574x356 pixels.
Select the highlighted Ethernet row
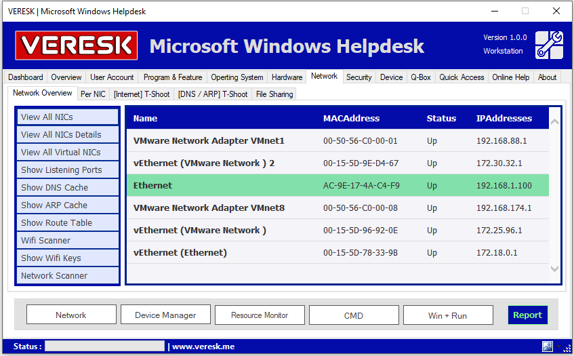(x=337, y=186)
